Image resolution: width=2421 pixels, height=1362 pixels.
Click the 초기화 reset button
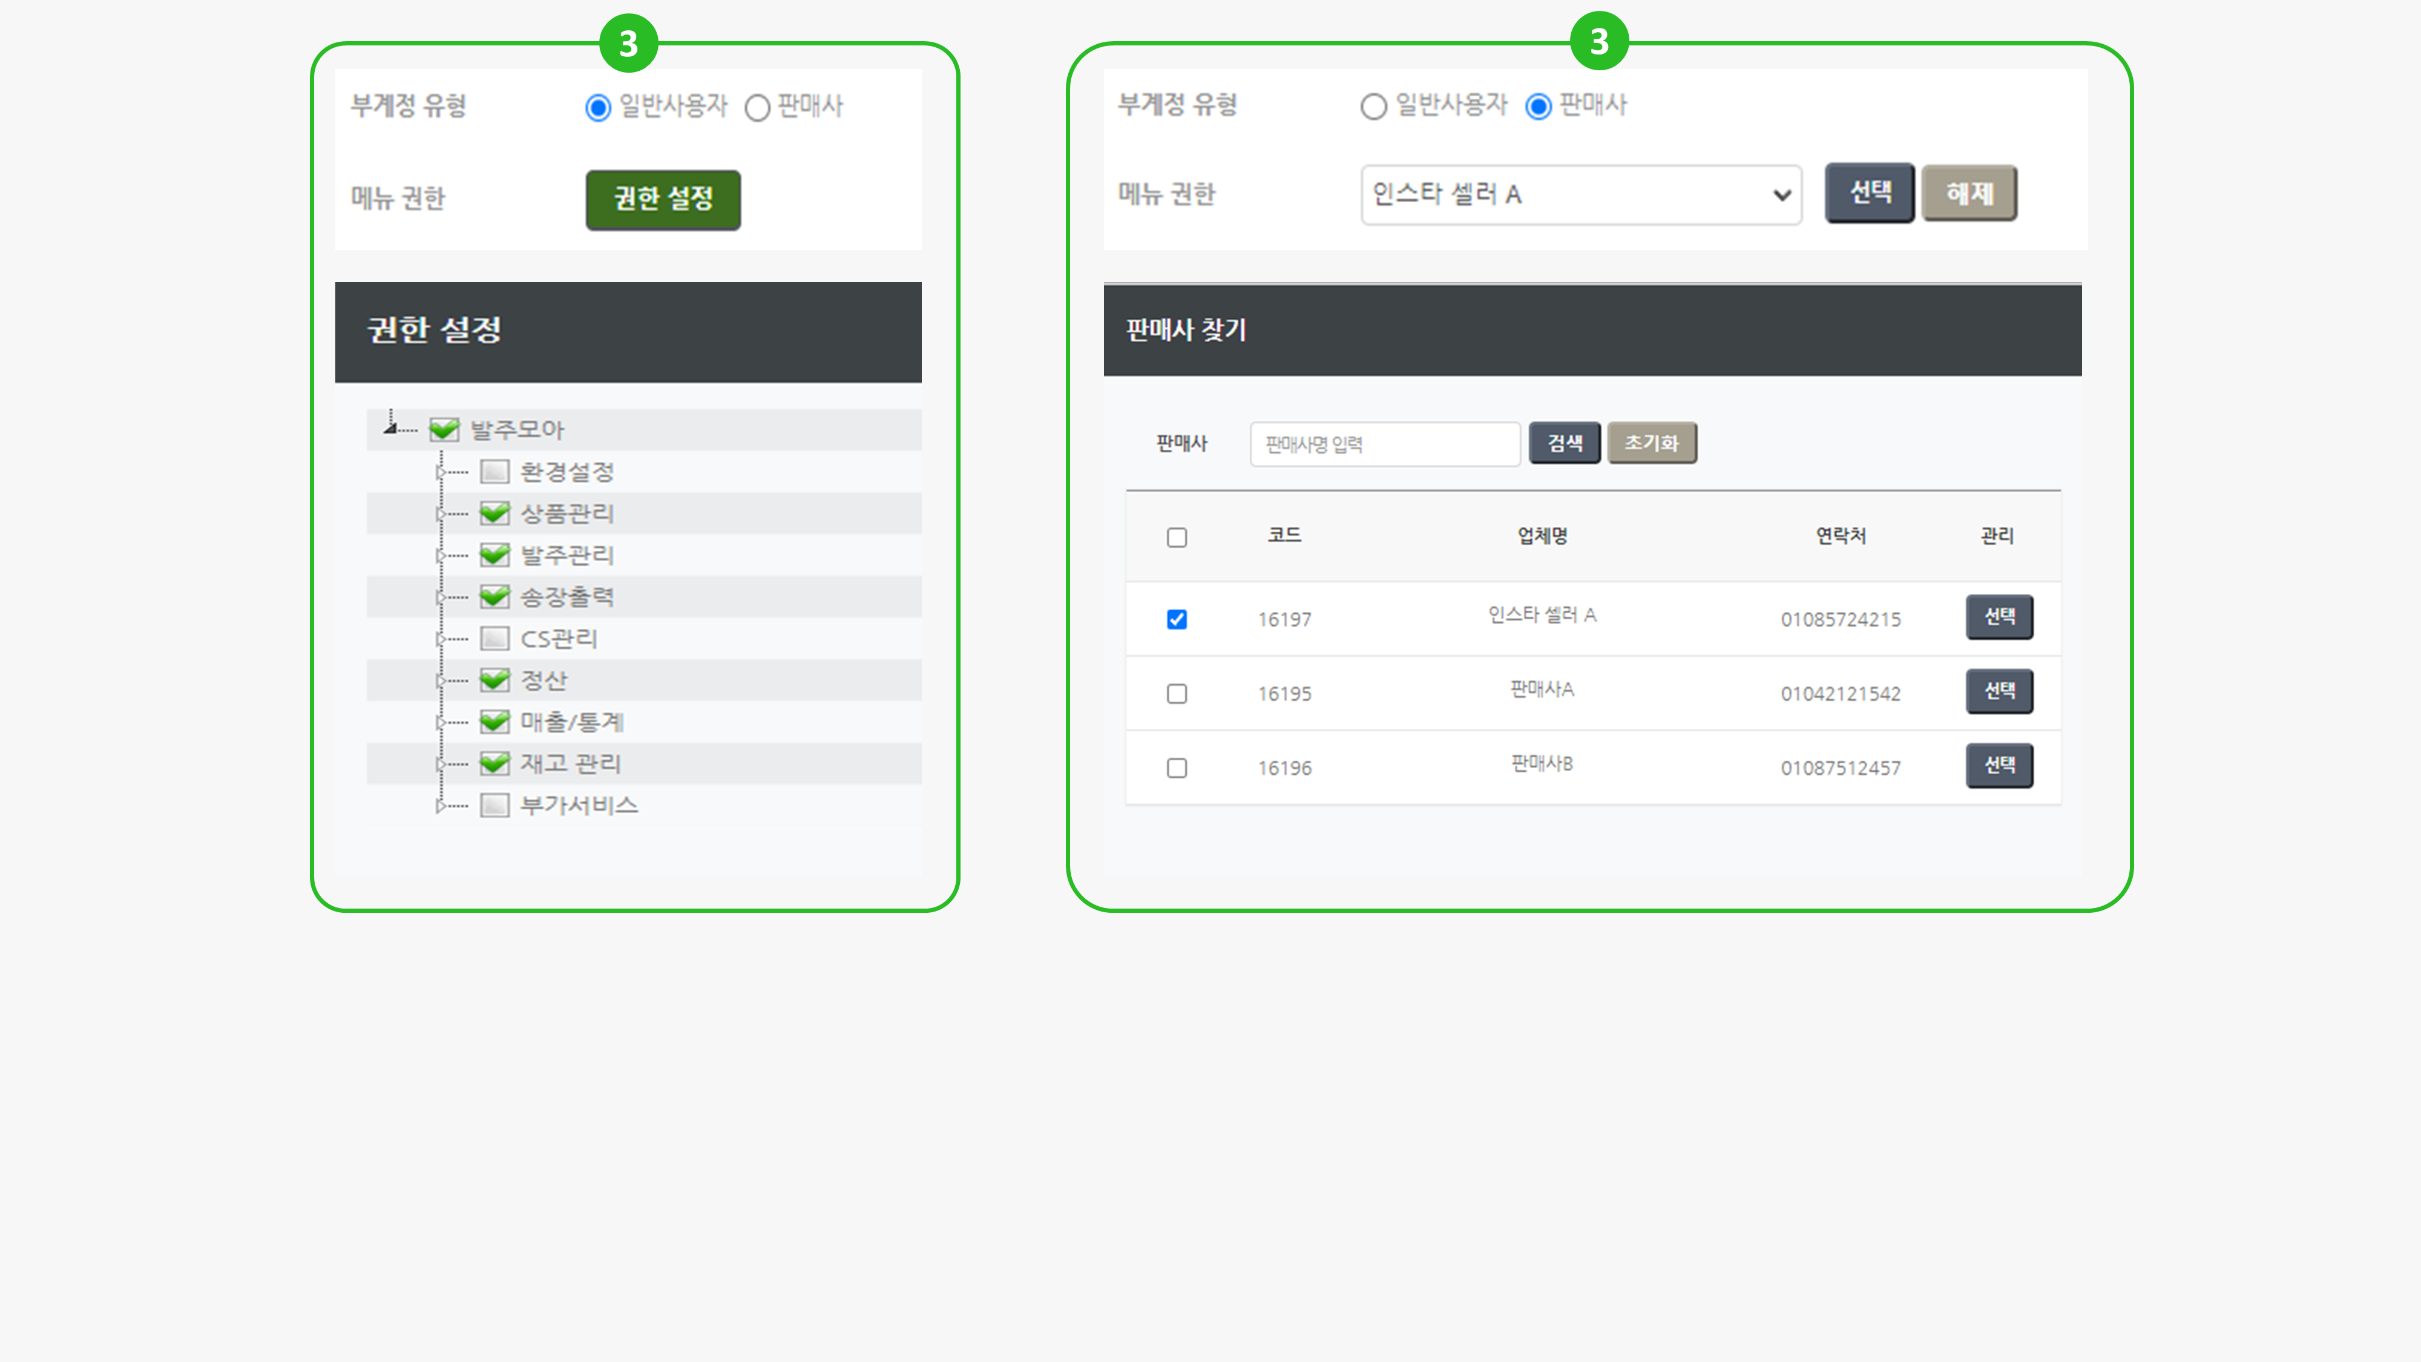coord(1651,442)
